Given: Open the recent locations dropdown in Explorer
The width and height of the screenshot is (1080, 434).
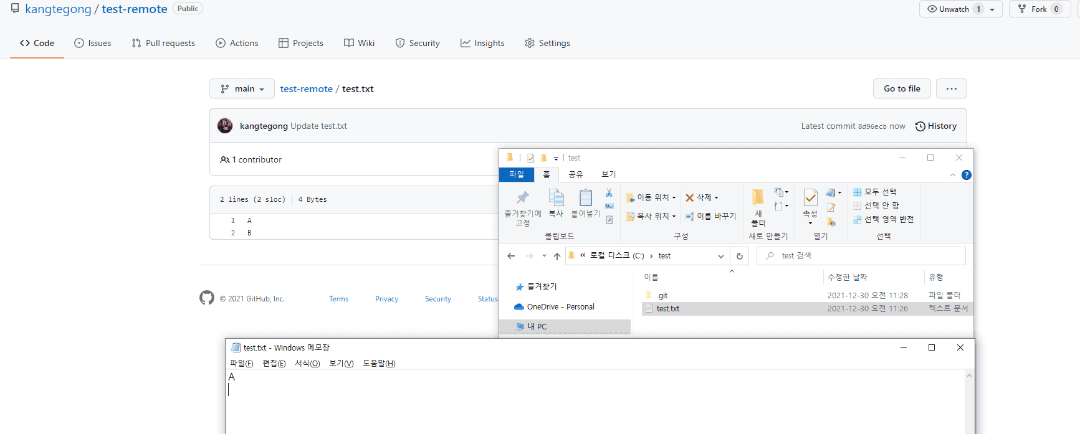Looking at the screenshot, I should (544, 256).
